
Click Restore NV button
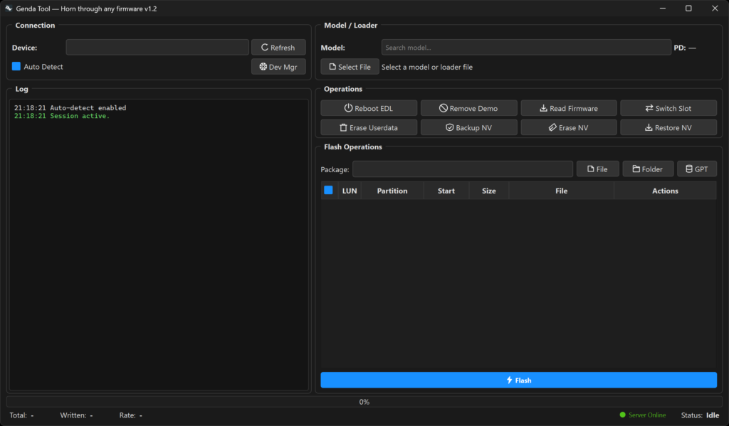pos(668,127)
